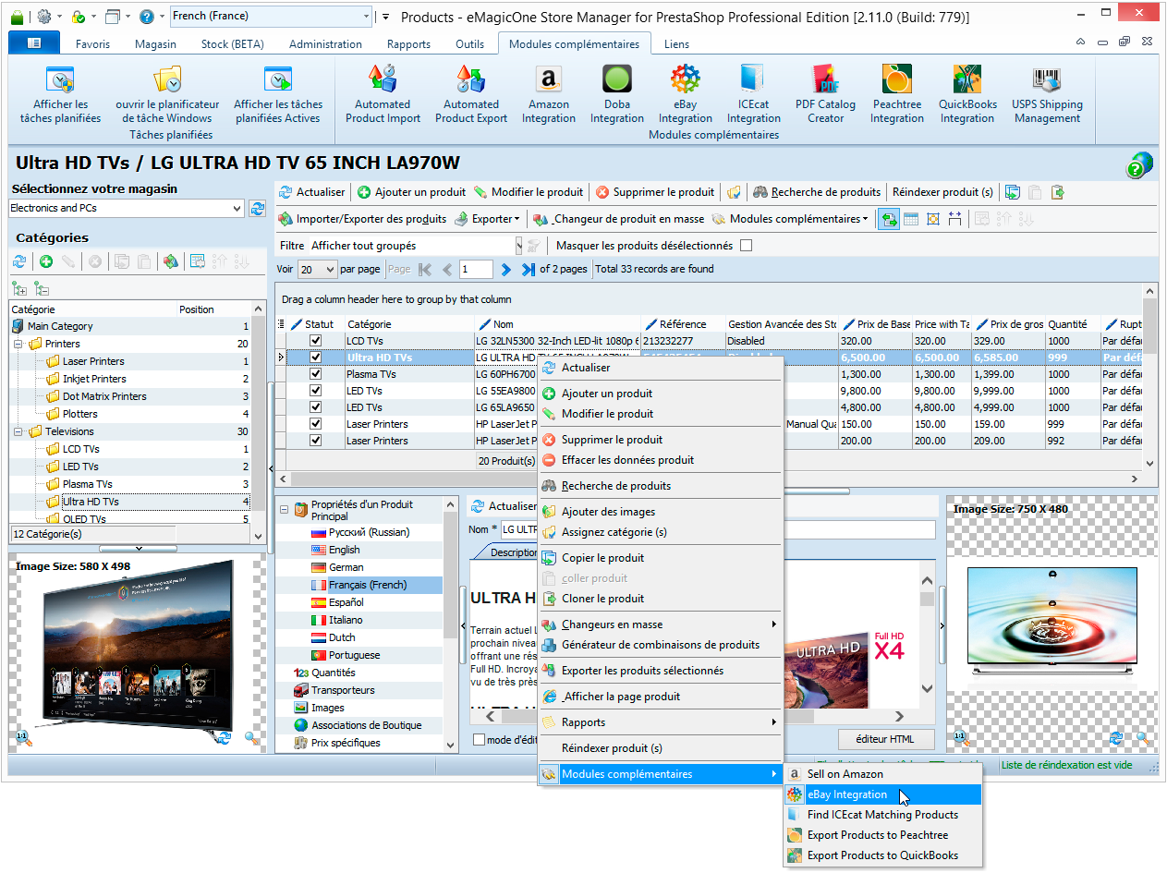Jump to last page in pager

pos(528,270)
